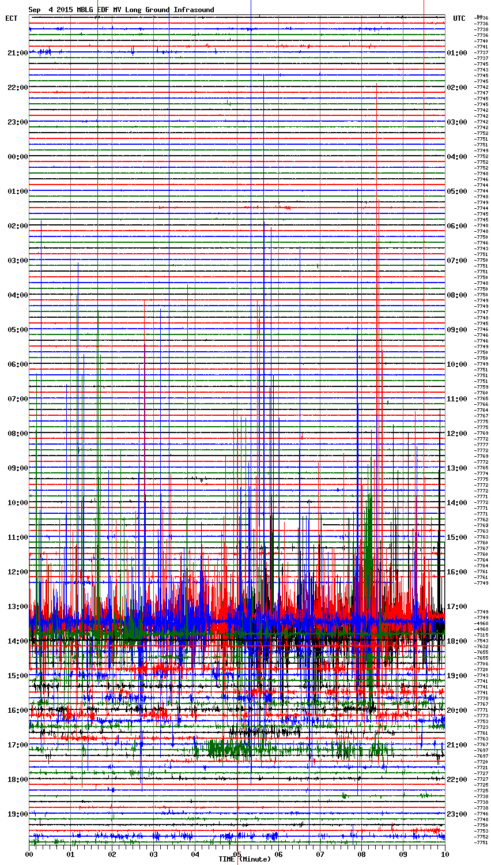Select the 06:00 label in the UTC column
The height and width of the screenshot is (865, 491).
coord(457,226)
